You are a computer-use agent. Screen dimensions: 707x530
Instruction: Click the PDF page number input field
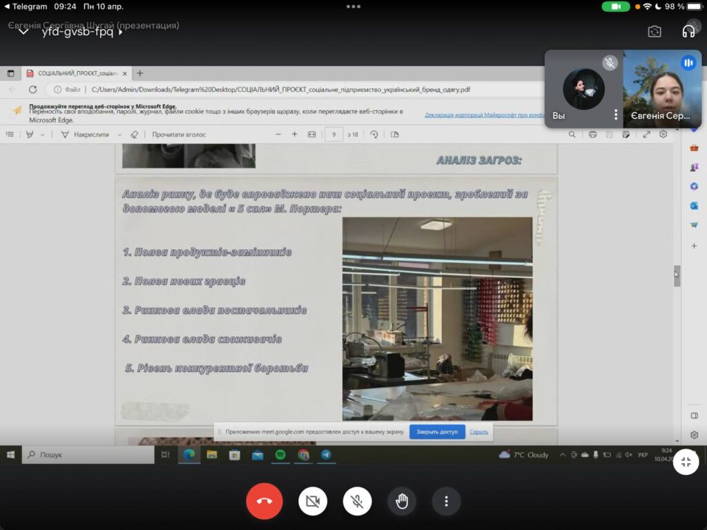coord(334,135)
